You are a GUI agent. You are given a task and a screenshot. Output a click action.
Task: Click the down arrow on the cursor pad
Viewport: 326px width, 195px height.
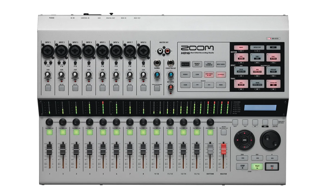pos(244,147)
